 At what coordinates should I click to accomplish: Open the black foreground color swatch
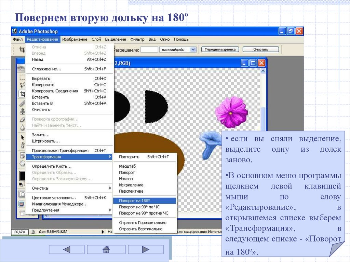[x=22, y=176]
